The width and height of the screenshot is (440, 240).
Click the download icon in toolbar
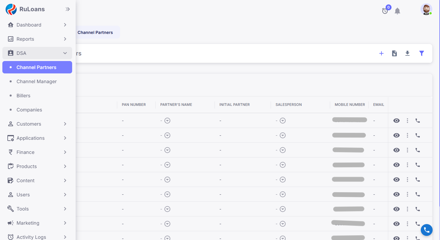tap(407, 53)
